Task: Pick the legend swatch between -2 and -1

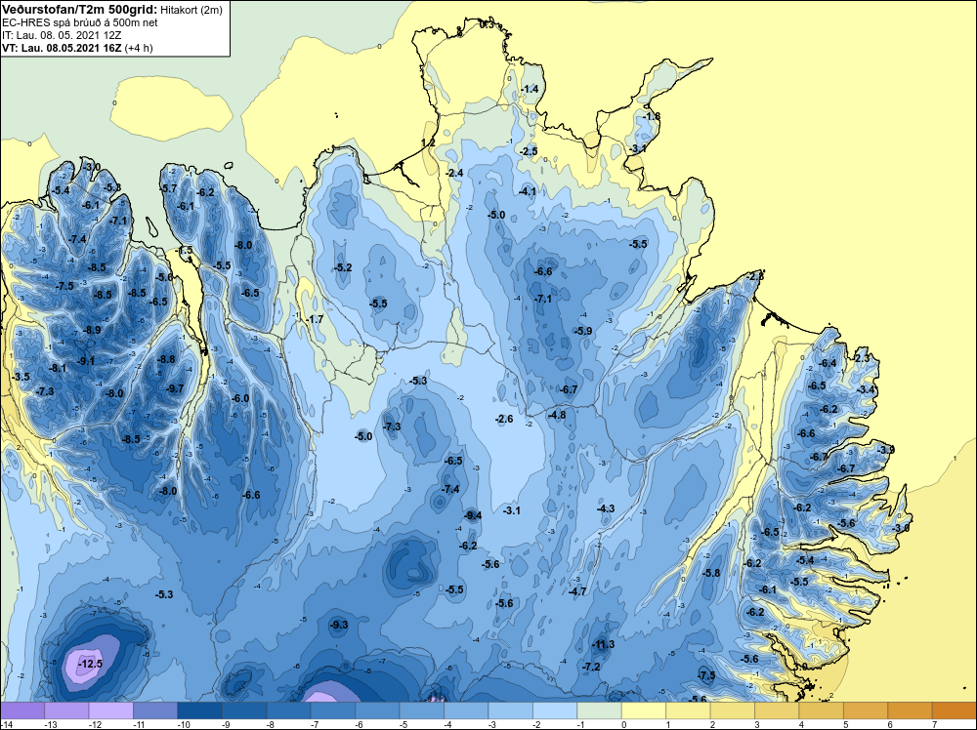Action: pos(555,710)
